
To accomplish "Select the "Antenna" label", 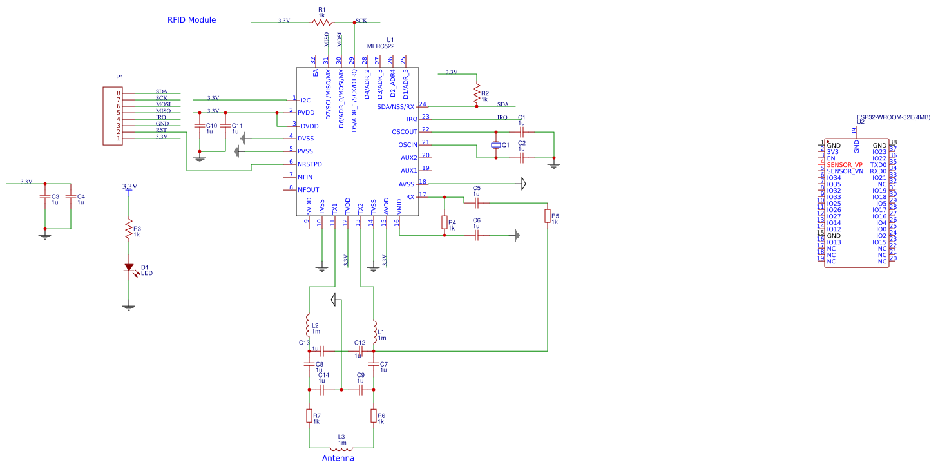I will tap(338, 458).
